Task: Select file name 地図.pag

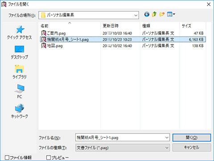Action: click(55, 45)
